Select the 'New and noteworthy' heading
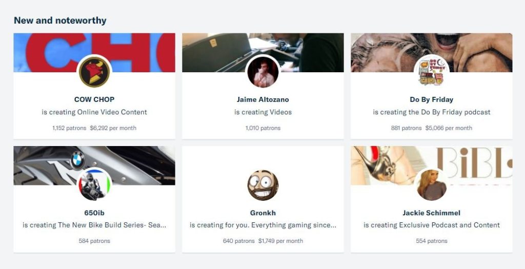Screen dimensions: 525x269 60,20
